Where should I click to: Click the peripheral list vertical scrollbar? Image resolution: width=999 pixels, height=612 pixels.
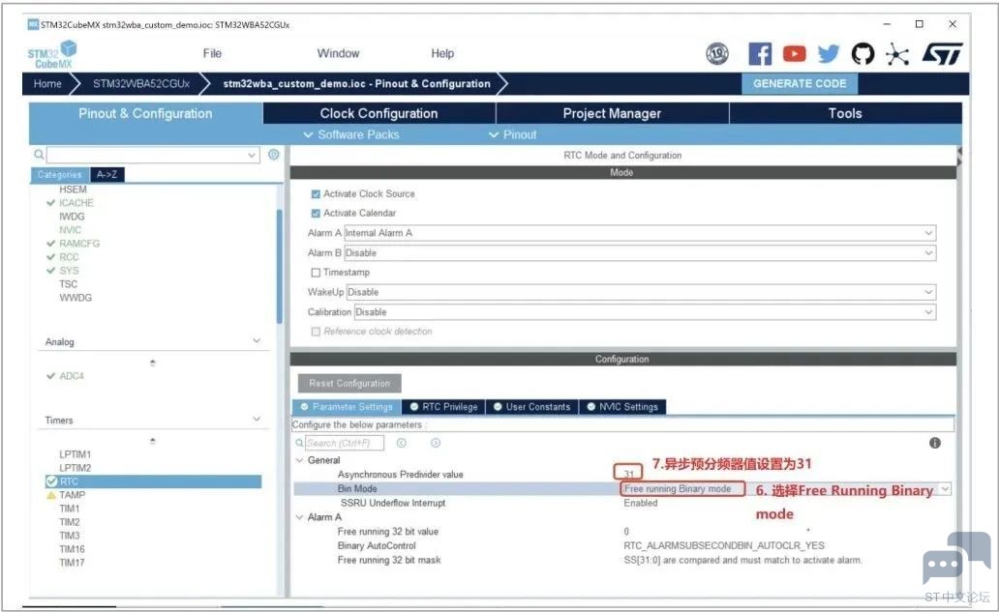279,267
